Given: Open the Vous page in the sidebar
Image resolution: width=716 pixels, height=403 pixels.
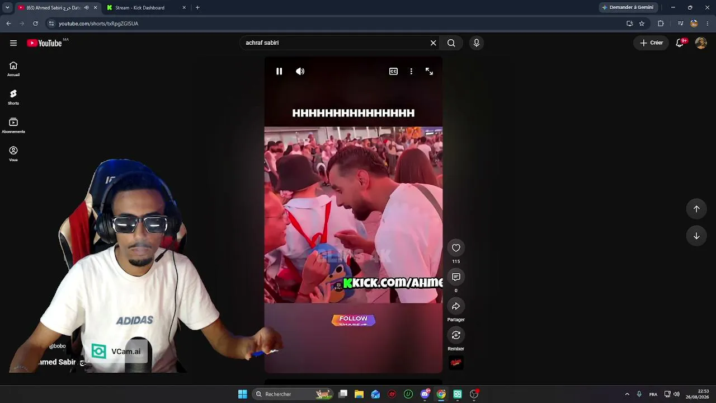Looking at the screenshot, I should tap(13, 154).
